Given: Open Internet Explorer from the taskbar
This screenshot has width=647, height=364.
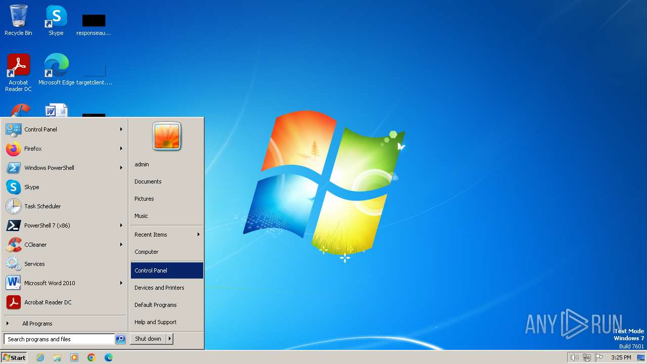Looking at the screenshot, I should point(40,357).
